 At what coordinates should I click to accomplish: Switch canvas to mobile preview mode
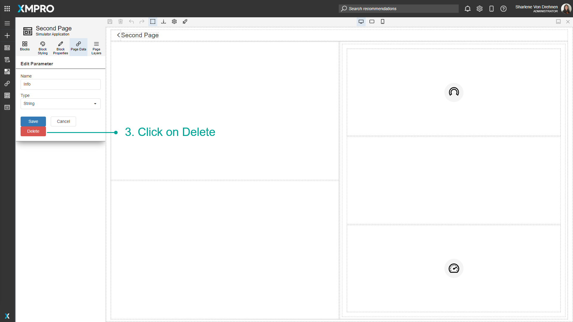pyautogui.click(x=383, y=21)
